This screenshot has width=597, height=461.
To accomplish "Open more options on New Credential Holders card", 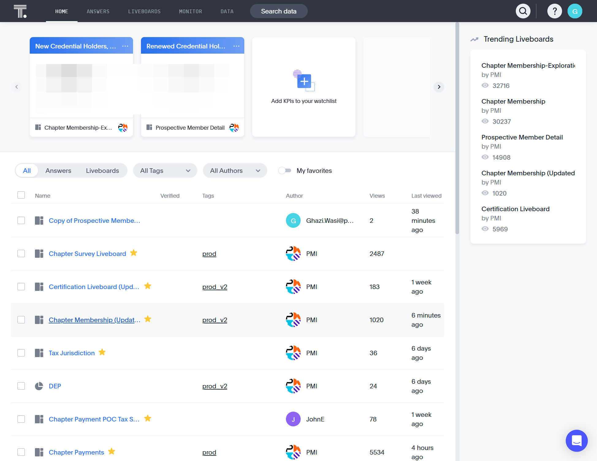I will pyautogui.click(x=125, y=46).
